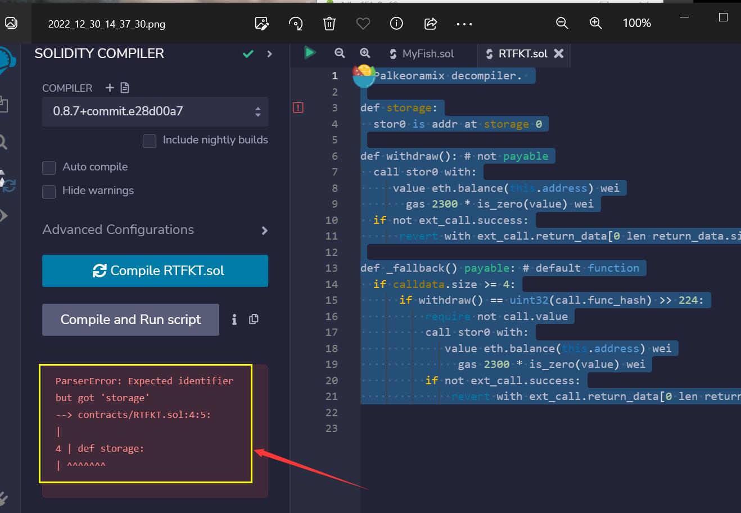The image size is (741, 513).
Task: Add a custom compiler with plus icon
Action: 110,88
